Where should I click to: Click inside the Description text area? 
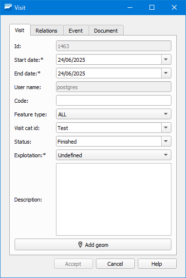[113, 200]
